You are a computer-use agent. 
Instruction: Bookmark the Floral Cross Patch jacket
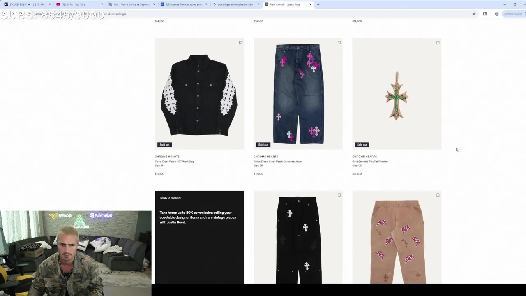[x=240, y=43]
